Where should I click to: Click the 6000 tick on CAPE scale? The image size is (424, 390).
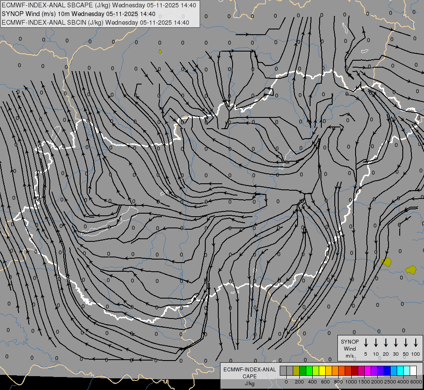(416, 382)
